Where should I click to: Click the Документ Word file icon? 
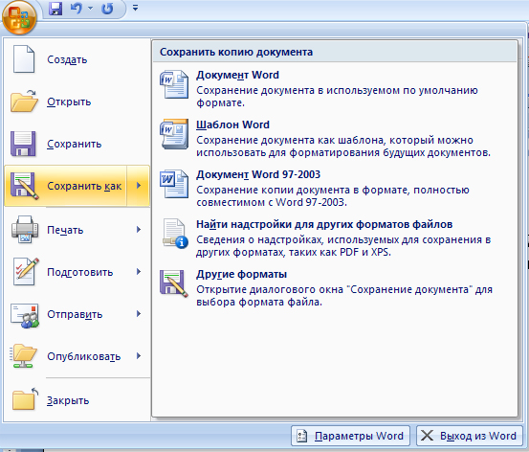174,84
